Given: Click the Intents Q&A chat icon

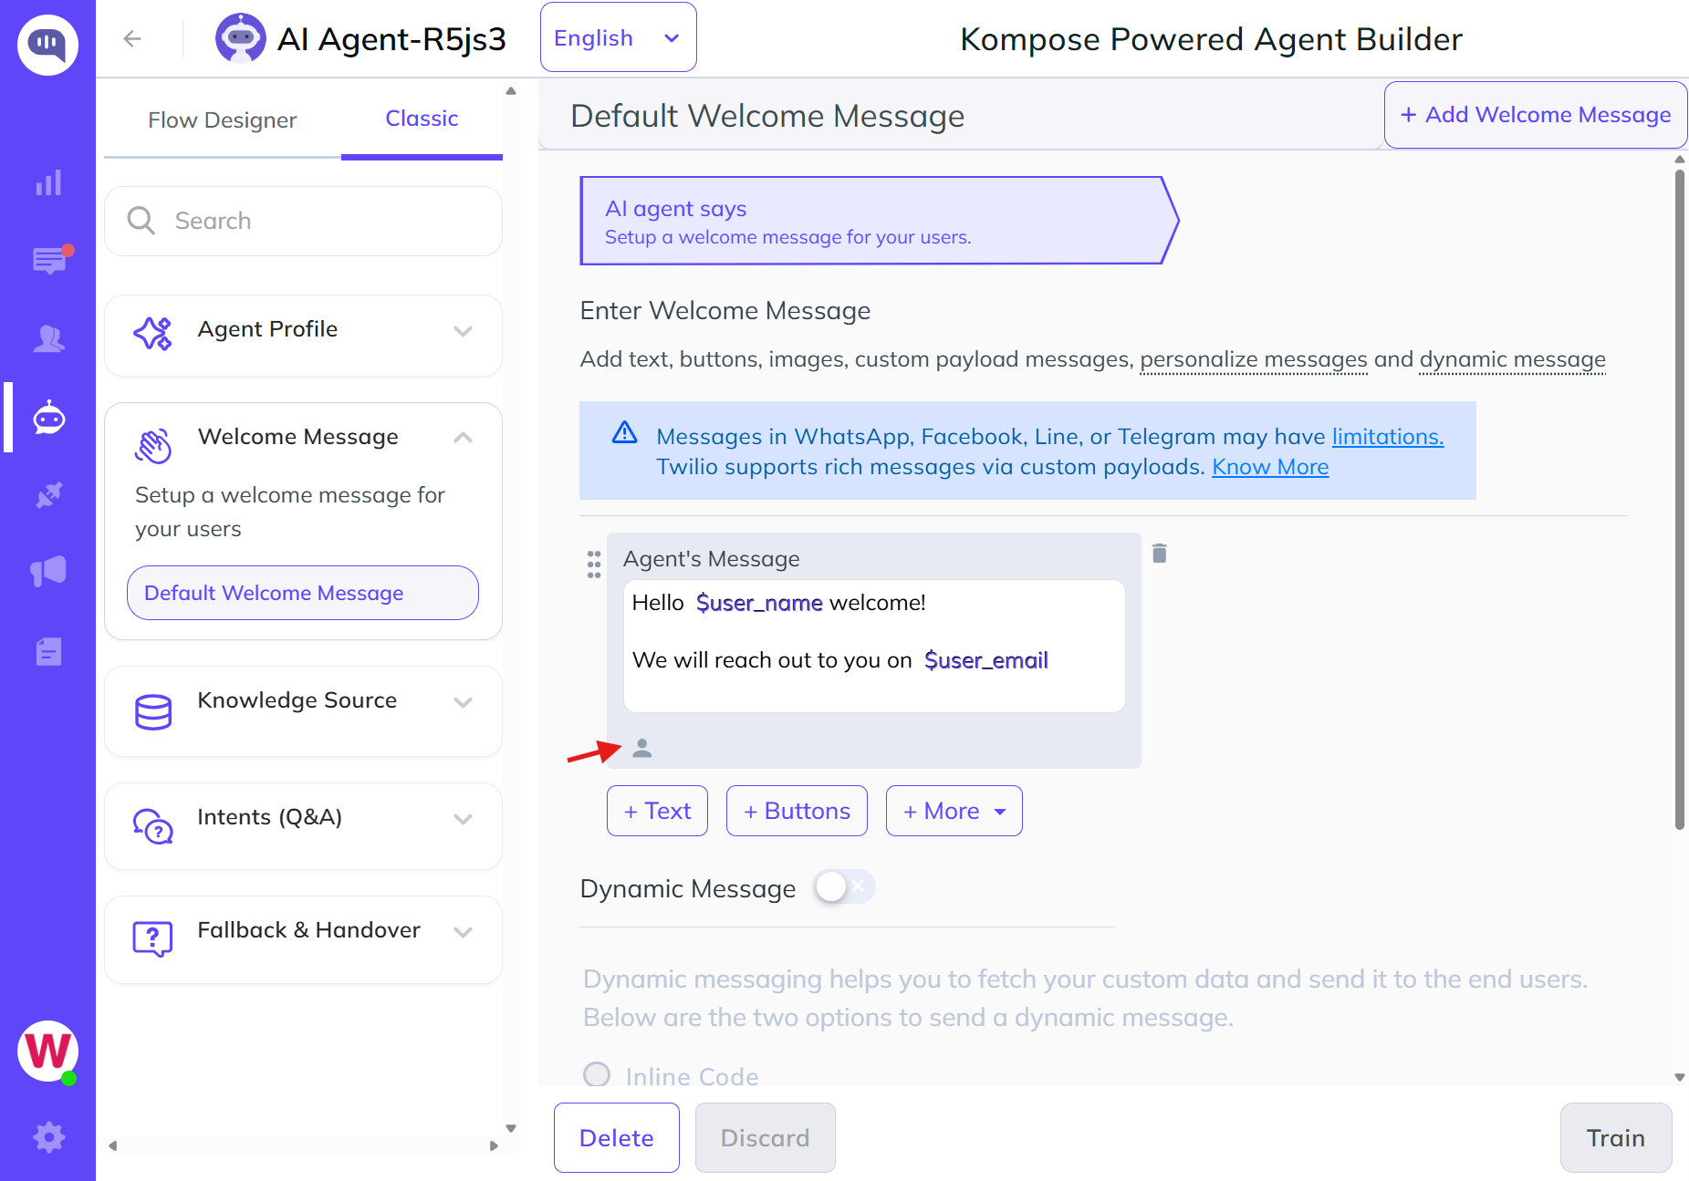Looking at the screenshot, I should [x=152, y=826].
